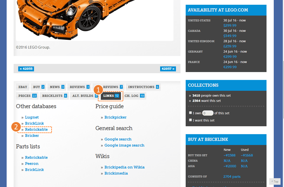Click the '©2016 LEGO Group.' caption
This screenshot has width=284, height=187.
[33, 47]
